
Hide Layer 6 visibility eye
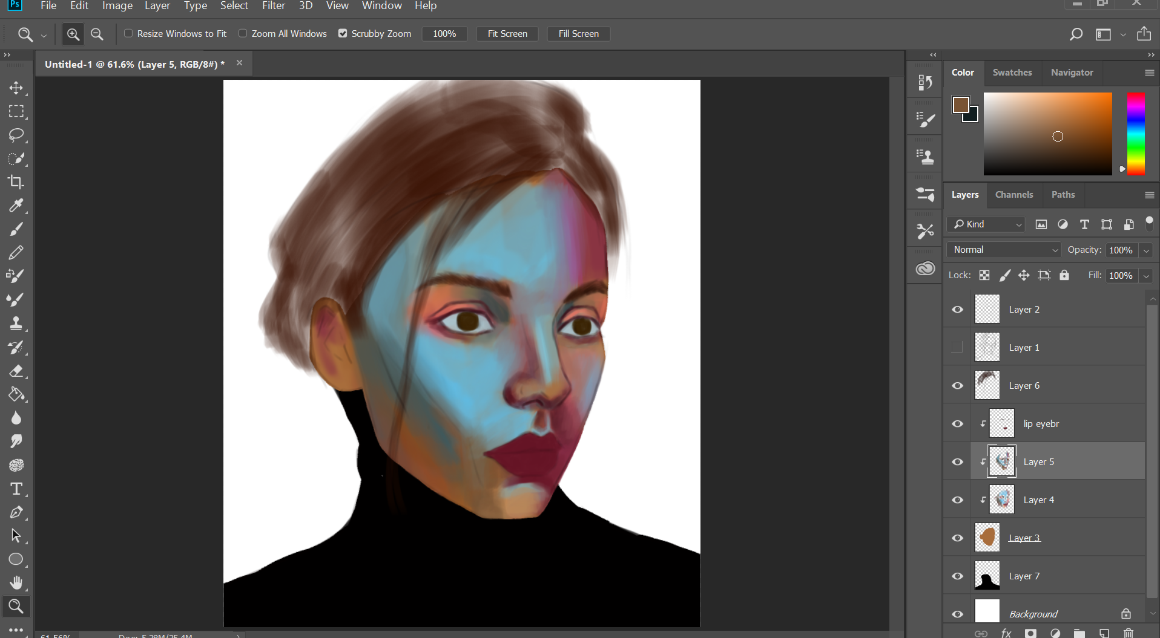(x=957, y=386)
